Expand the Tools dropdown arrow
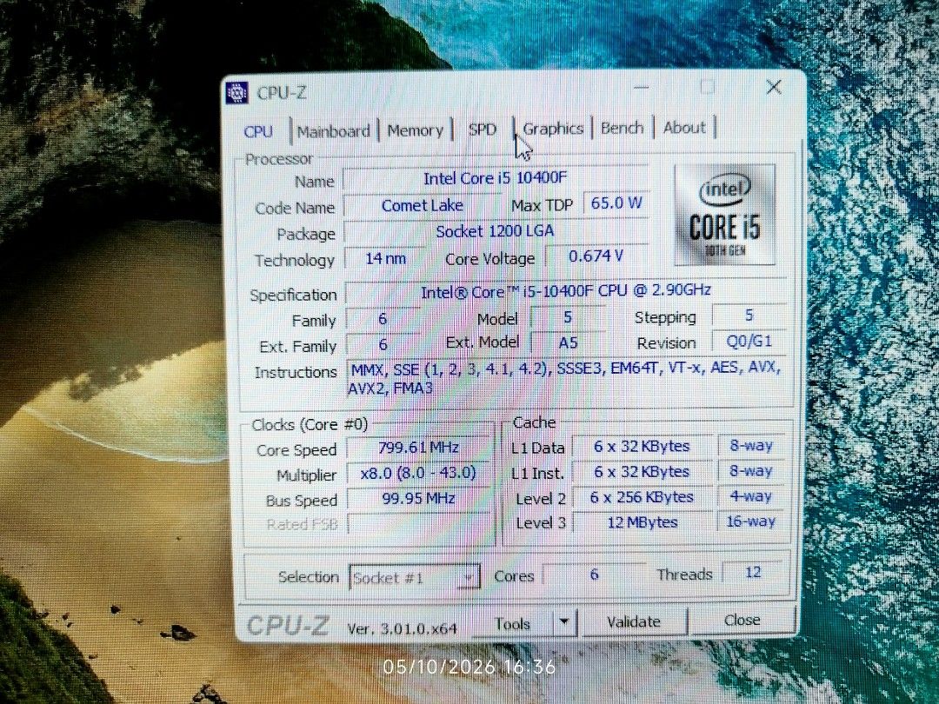The height and width of the screenshot is (704, 939). pos(563,622)
